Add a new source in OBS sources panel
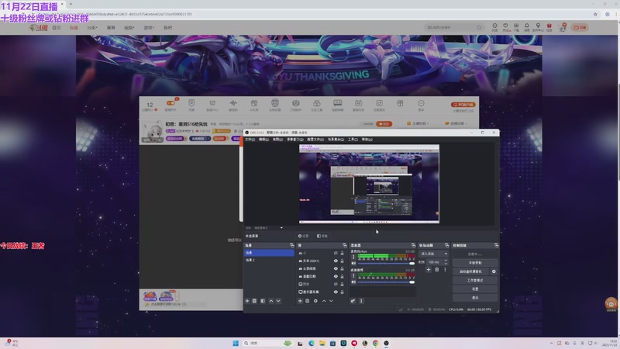The image size is (620, 349). (300, 301)
